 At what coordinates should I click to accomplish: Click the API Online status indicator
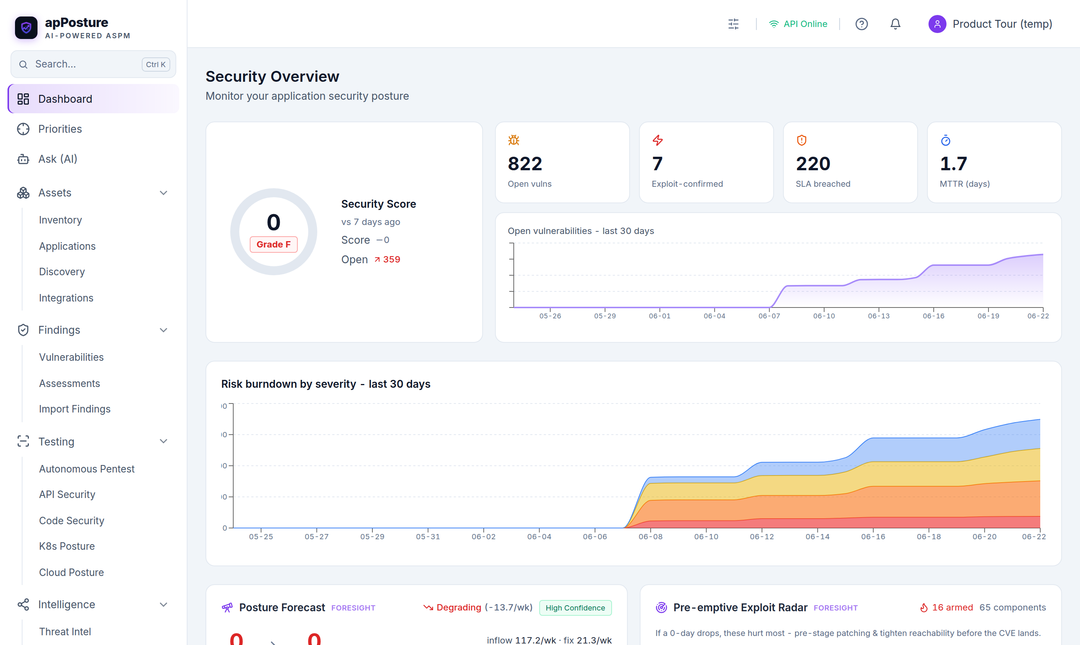[x=798, y=24]
